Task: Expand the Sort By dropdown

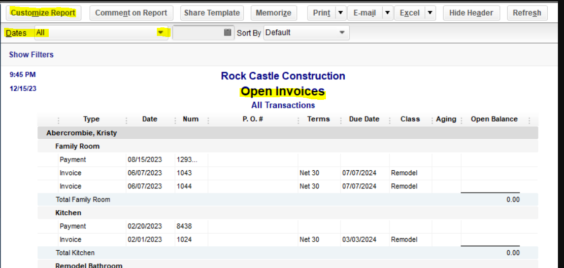Action: pos(342,33)
